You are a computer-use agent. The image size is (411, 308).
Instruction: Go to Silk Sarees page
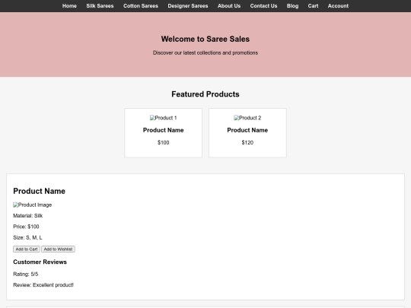point(100,6)
